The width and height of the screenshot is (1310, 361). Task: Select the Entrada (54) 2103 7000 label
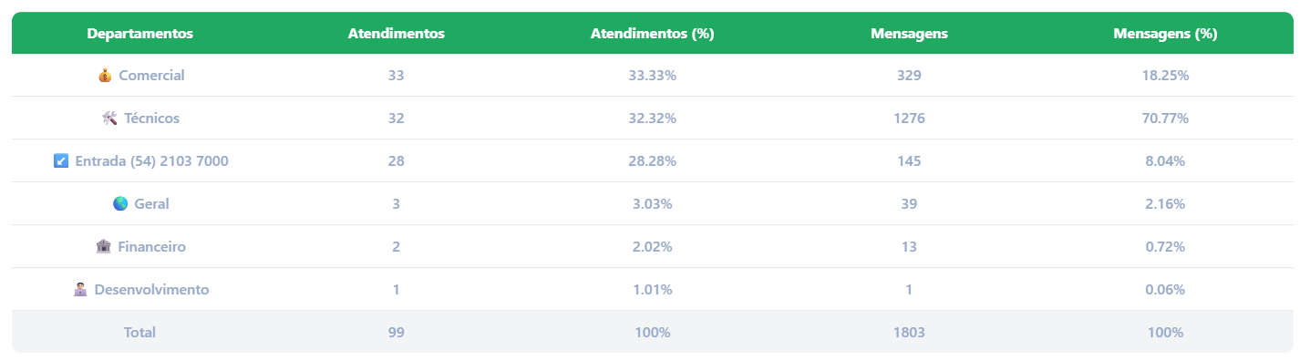pos(152,161)
